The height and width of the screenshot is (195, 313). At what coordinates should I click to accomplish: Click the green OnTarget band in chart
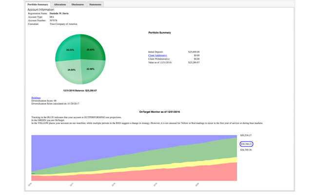pos(171,157)
